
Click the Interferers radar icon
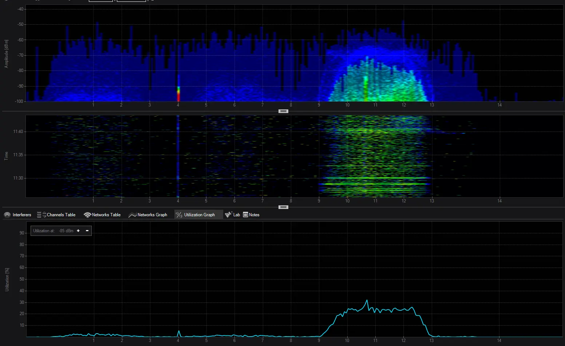pos(7,215)
